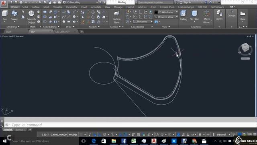Open Microsoft Edge from the taskbar
The height and width of the screenshot is (145, 257).
[94, 141]
